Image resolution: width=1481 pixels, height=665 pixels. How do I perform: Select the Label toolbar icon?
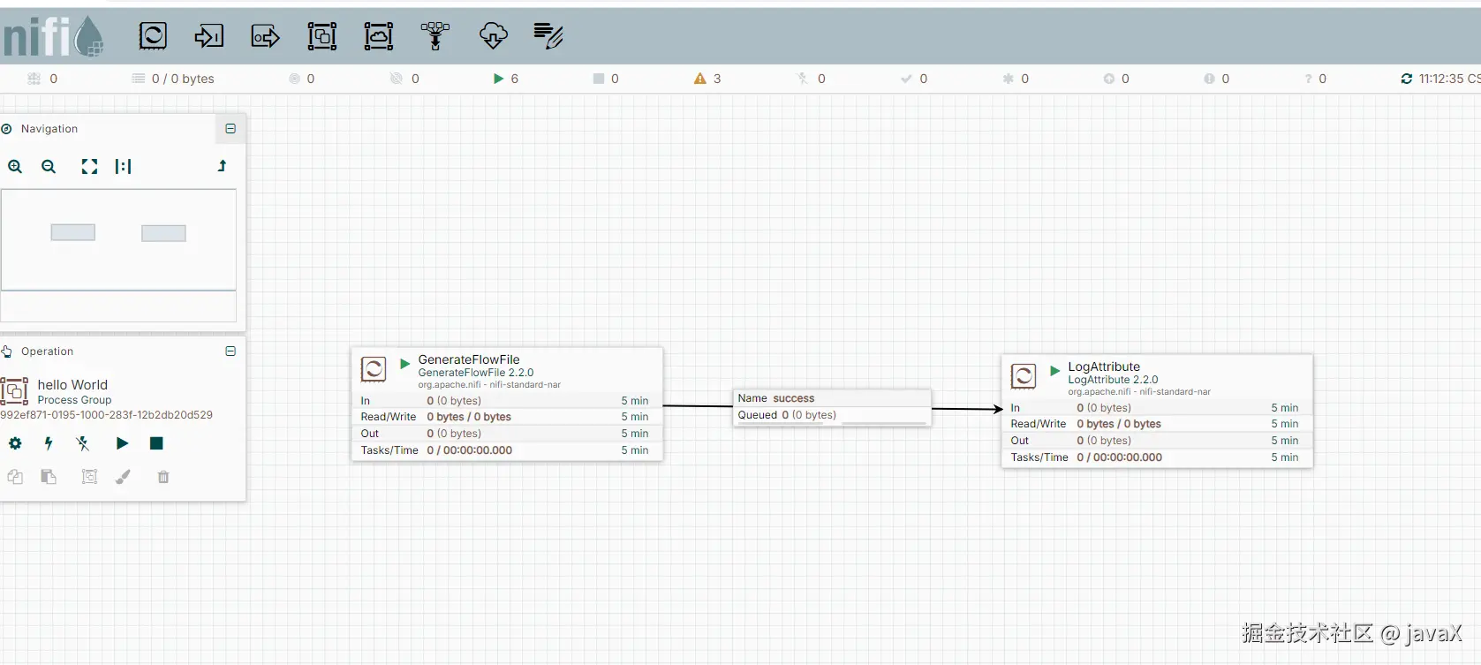tap(548, 36)
